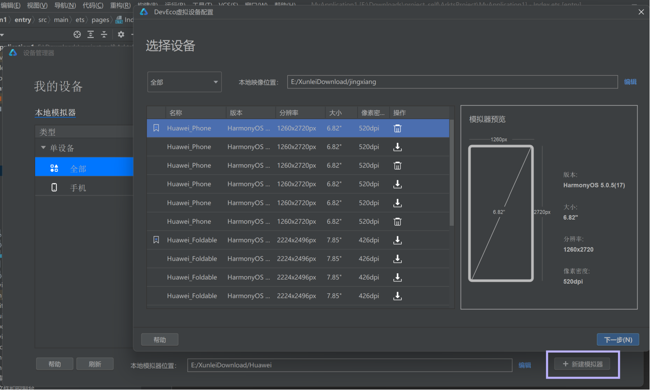
Task: Download the second Huawei_Phone row image
Action: pos(398,147)
